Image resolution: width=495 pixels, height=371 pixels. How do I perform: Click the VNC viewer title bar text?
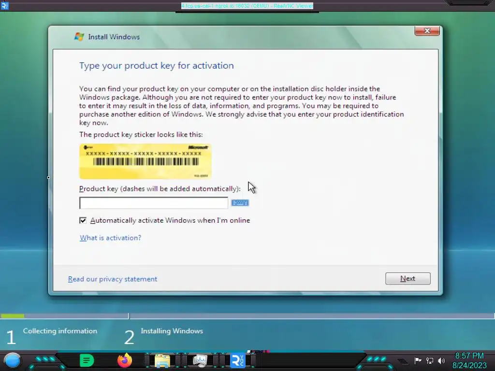[247, 6]
